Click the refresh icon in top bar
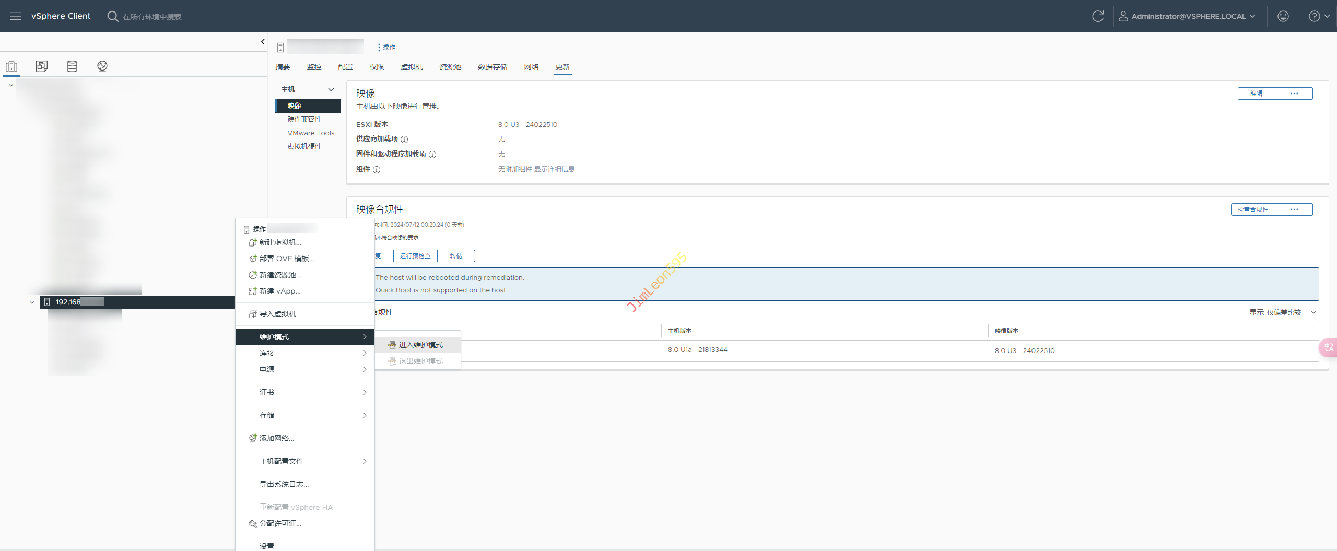The height and width of the screenshot is (551, 1337). [1097, 16]
